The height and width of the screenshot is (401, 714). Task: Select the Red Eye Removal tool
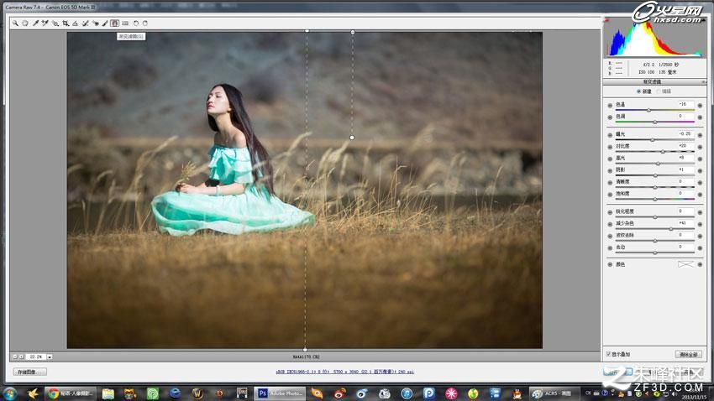95,23
